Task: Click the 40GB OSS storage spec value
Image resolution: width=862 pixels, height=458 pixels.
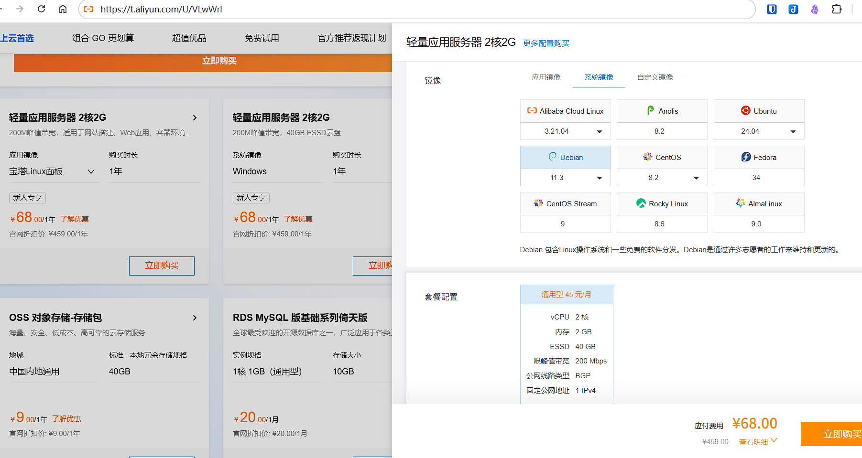Action: (120, 372)
